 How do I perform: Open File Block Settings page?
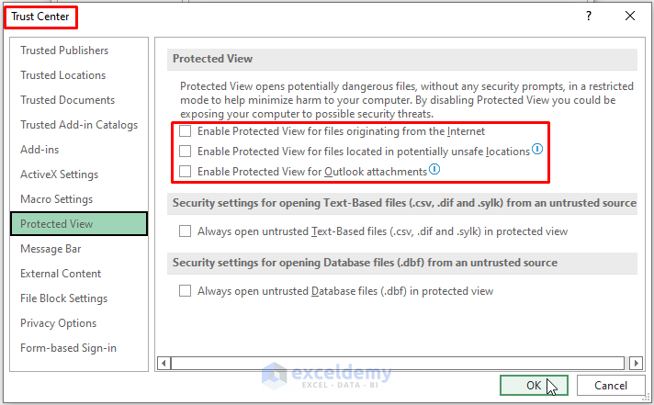(x=64, y=298)
